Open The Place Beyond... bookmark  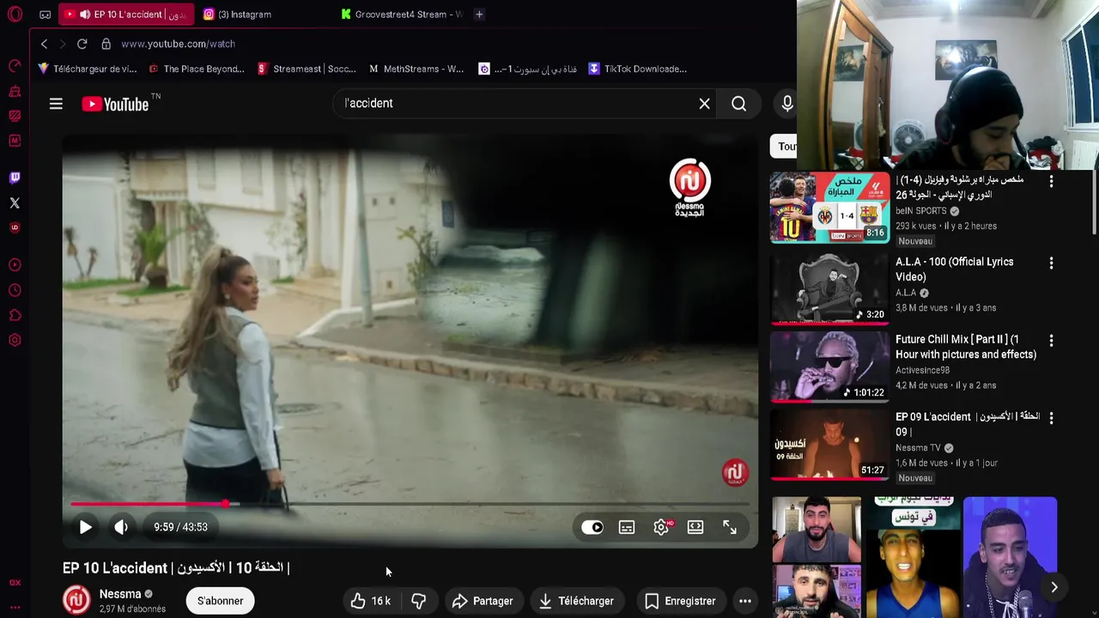coord(197,69)
